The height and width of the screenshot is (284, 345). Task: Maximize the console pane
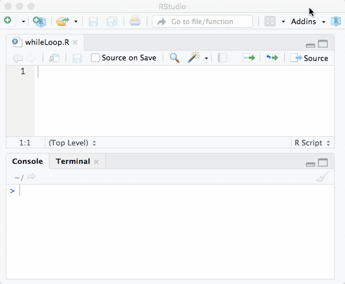[323, 163]
